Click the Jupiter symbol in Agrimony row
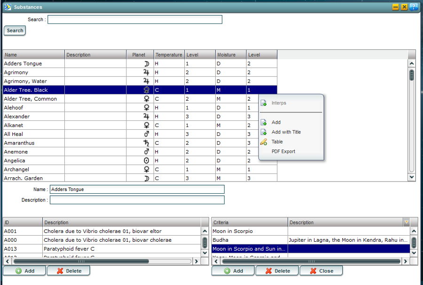 [x=146, y=72]
